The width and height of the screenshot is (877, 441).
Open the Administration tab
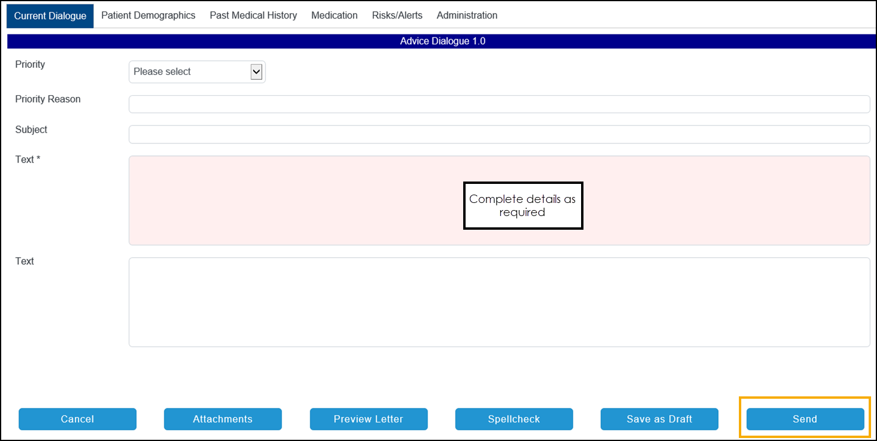[x=467, y=15]
